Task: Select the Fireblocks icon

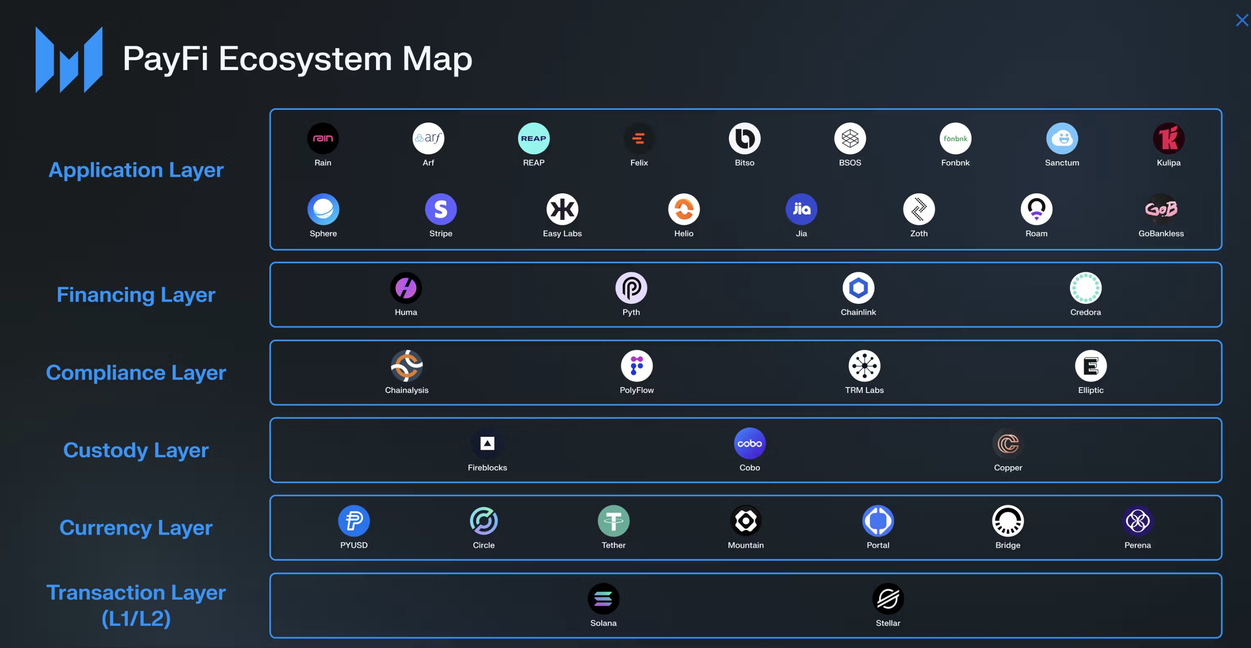Action: 487,443
